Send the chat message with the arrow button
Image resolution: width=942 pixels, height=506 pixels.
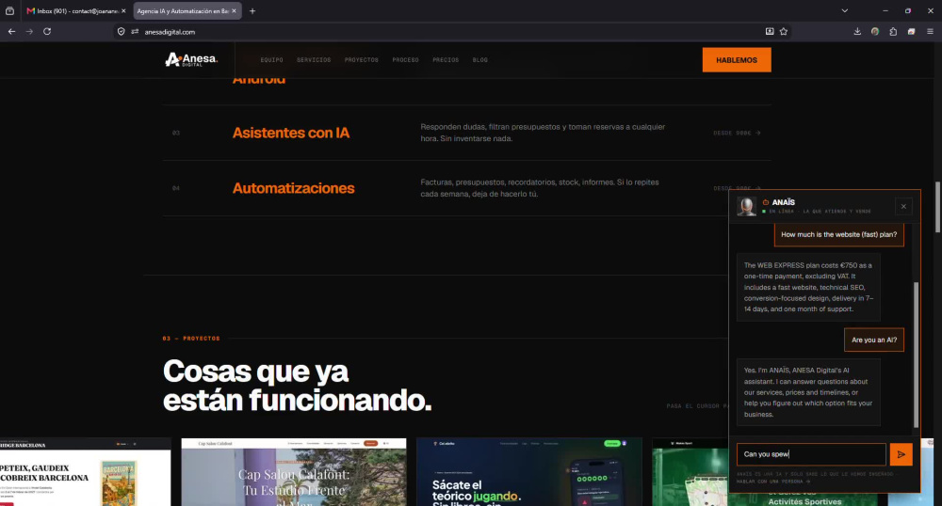901,454
